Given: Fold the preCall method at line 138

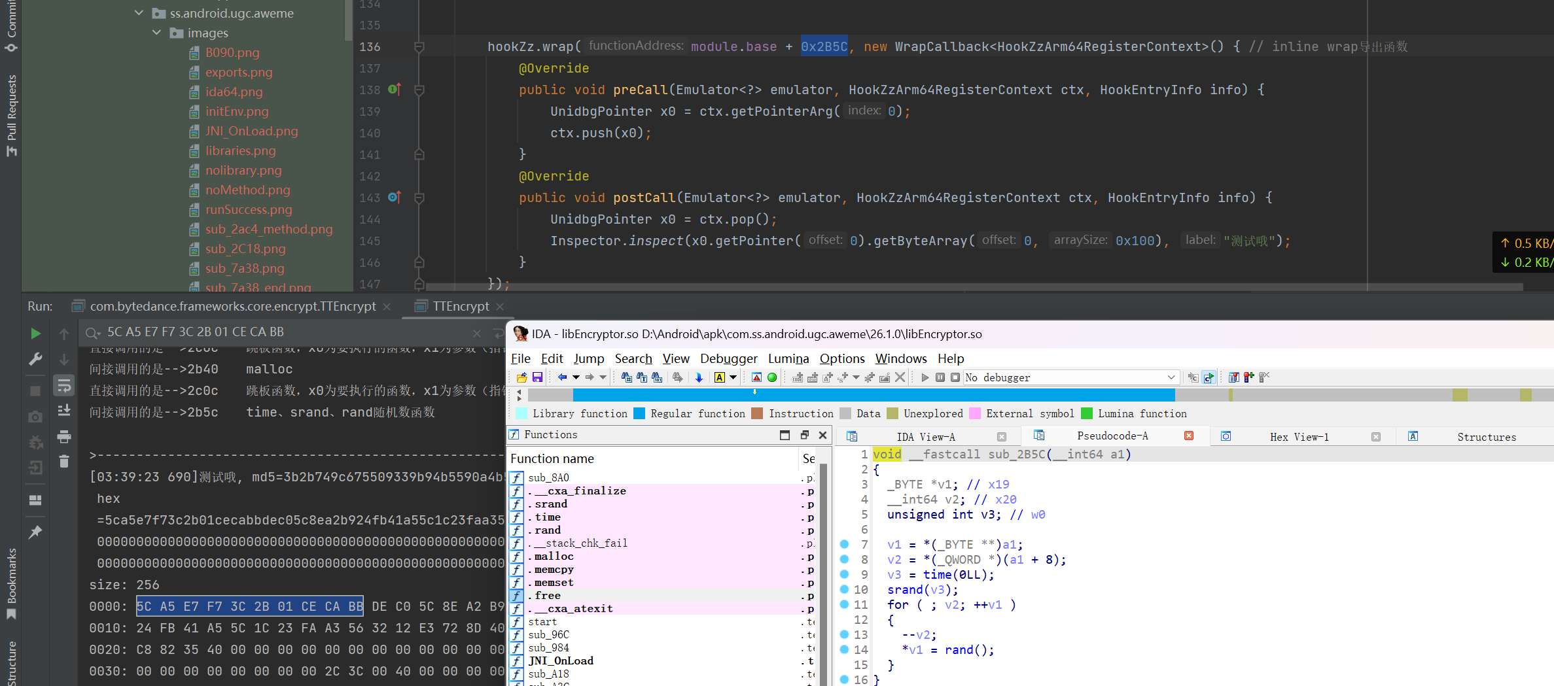Looking at the screenshot, I should coord(419,90).
